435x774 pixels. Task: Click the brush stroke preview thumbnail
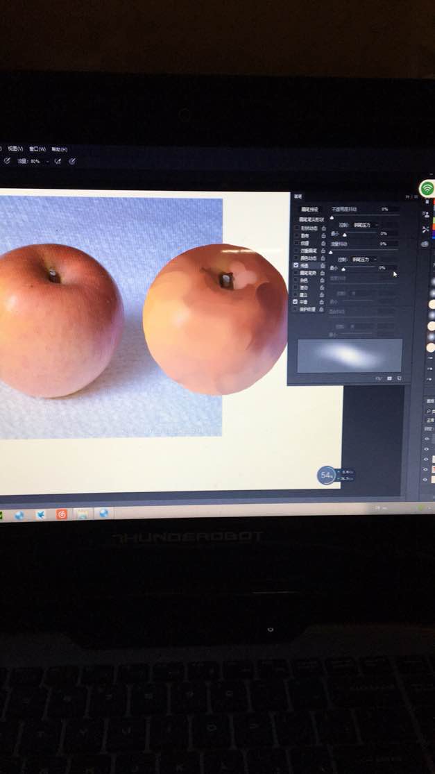350,355
